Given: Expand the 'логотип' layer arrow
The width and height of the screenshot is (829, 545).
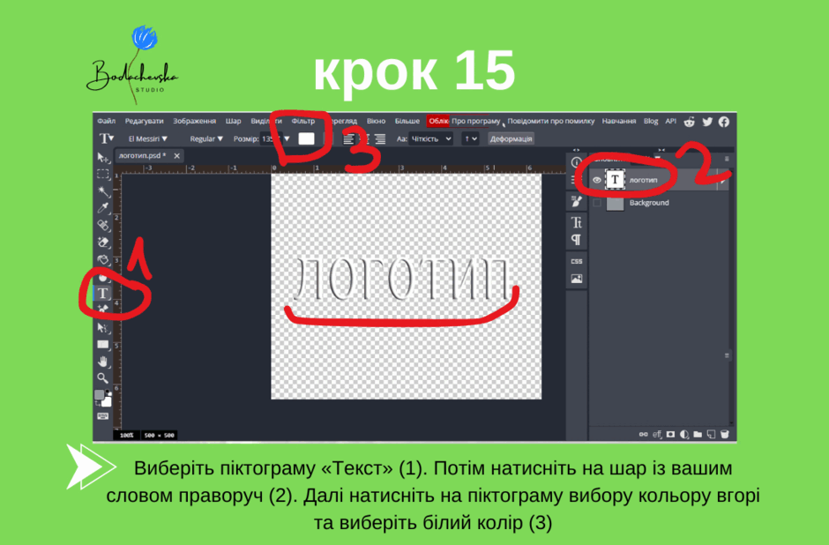Looking at the screenshot, I should click(x=722, y=180).
